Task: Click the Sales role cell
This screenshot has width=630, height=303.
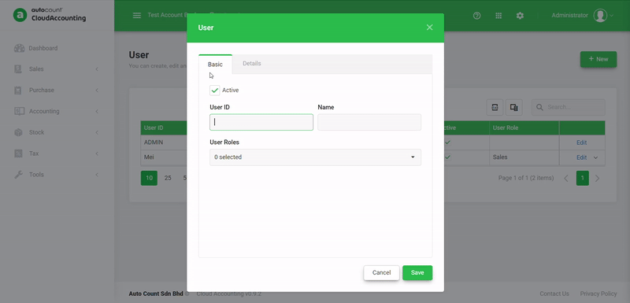Action: pos(524,157)
